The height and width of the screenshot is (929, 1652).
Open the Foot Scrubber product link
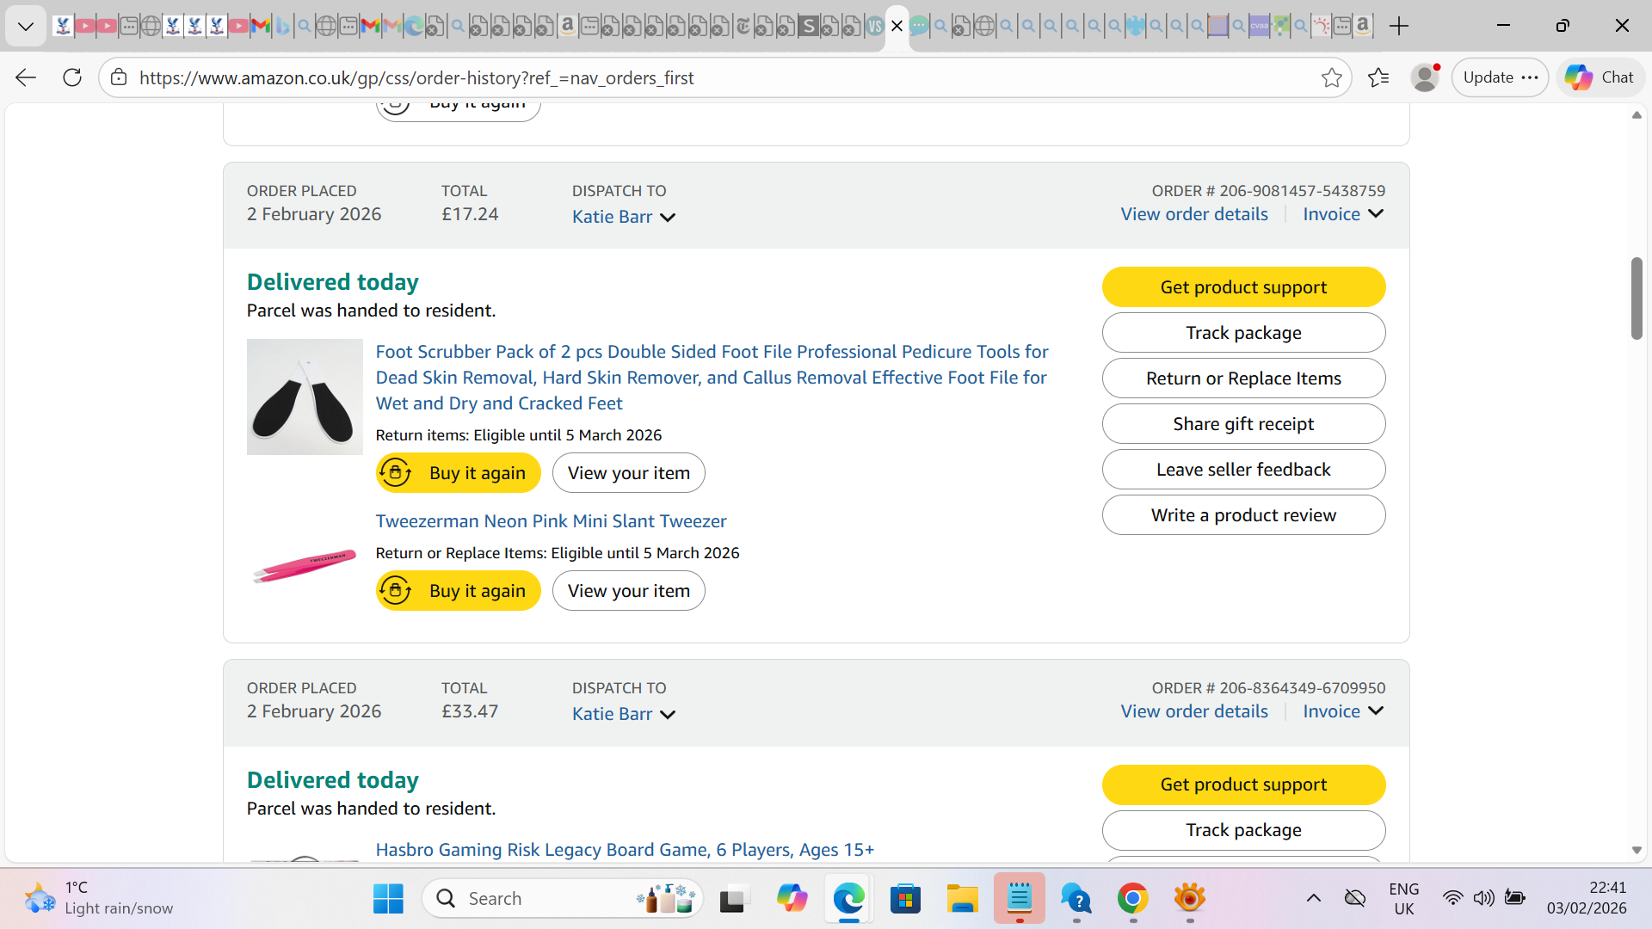pyautogui.click(x=712, y=377)
